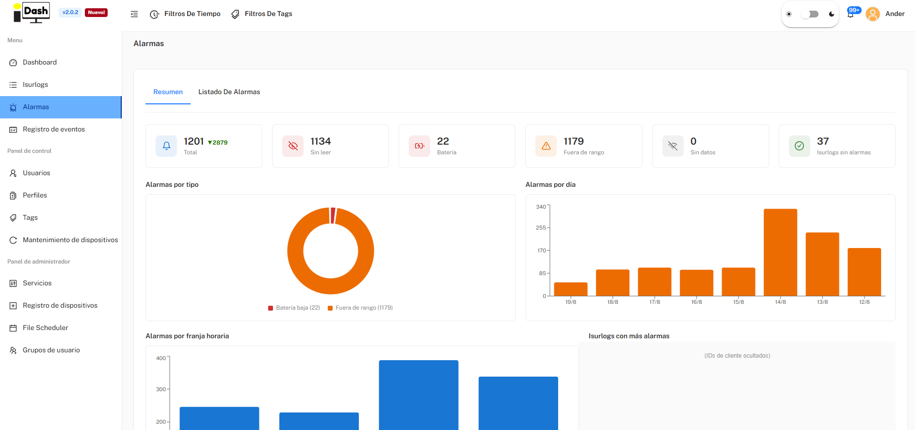Toggle Fuera de rango legend entry
Screen dimensions: 915x430
360,308
